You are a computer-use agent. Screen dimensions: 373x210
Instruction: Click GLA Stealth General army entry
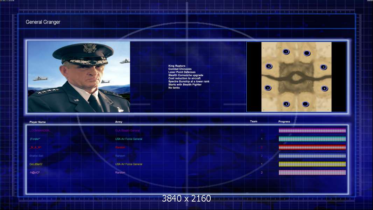click(127, 131)
